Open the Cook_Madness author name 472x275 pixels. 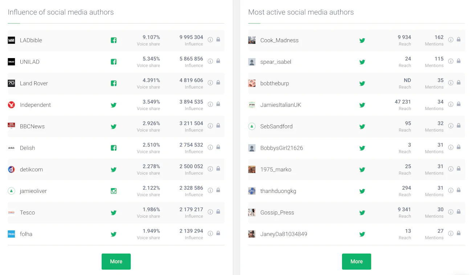pos(280,40)
